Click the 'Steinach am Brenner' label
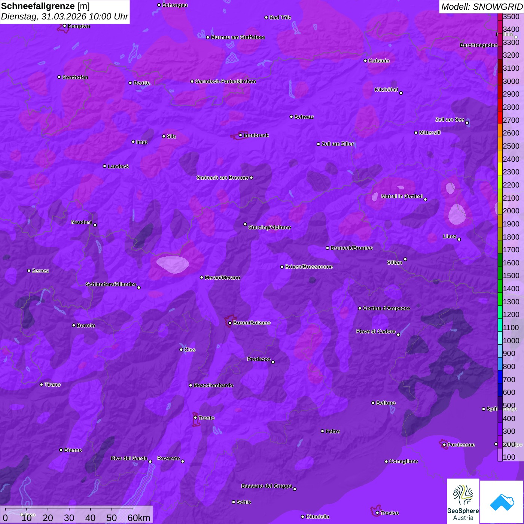Screen dimensions: 524x524 point(222,177)
